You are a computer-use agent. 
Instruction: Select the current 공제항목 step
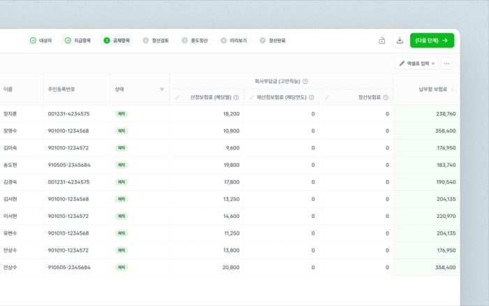(117, 41)
